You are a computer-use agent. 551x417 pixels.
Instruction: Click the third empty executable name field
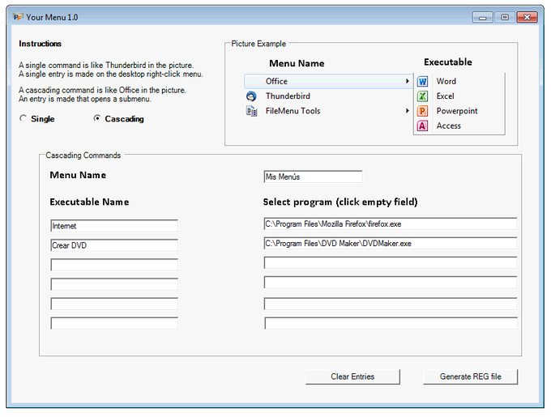coord(114,265)
